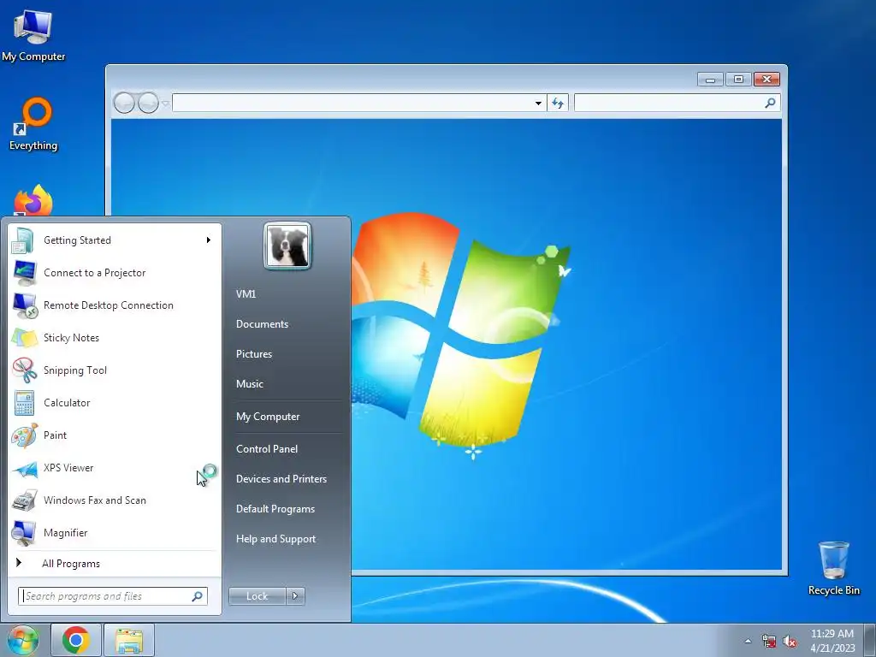Open Pictures from the Start menu
Viewport: 876px width, 657px height.
[253, 354]
